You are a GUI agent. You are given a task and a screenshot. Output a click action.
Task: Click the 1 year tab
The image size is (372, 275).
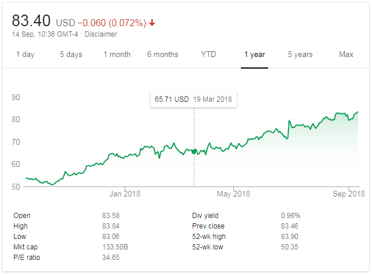(254, 55)
